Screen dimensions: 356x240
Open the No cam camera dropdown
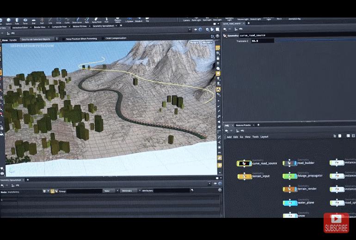(207, 42)
